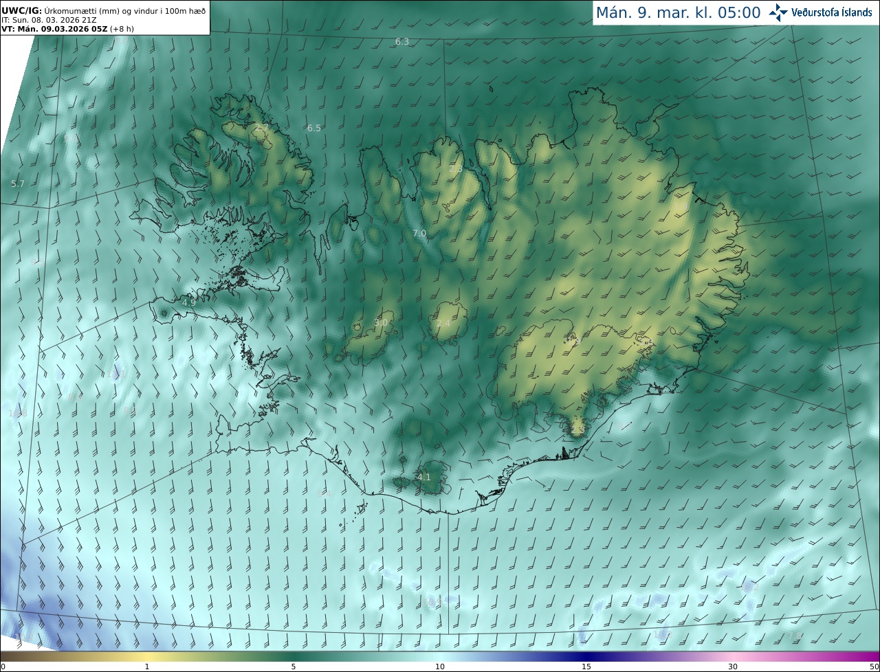Click the 3.0 value on the map
The width and height of the screenshot is (880, 672).
[x=381, y=323]
